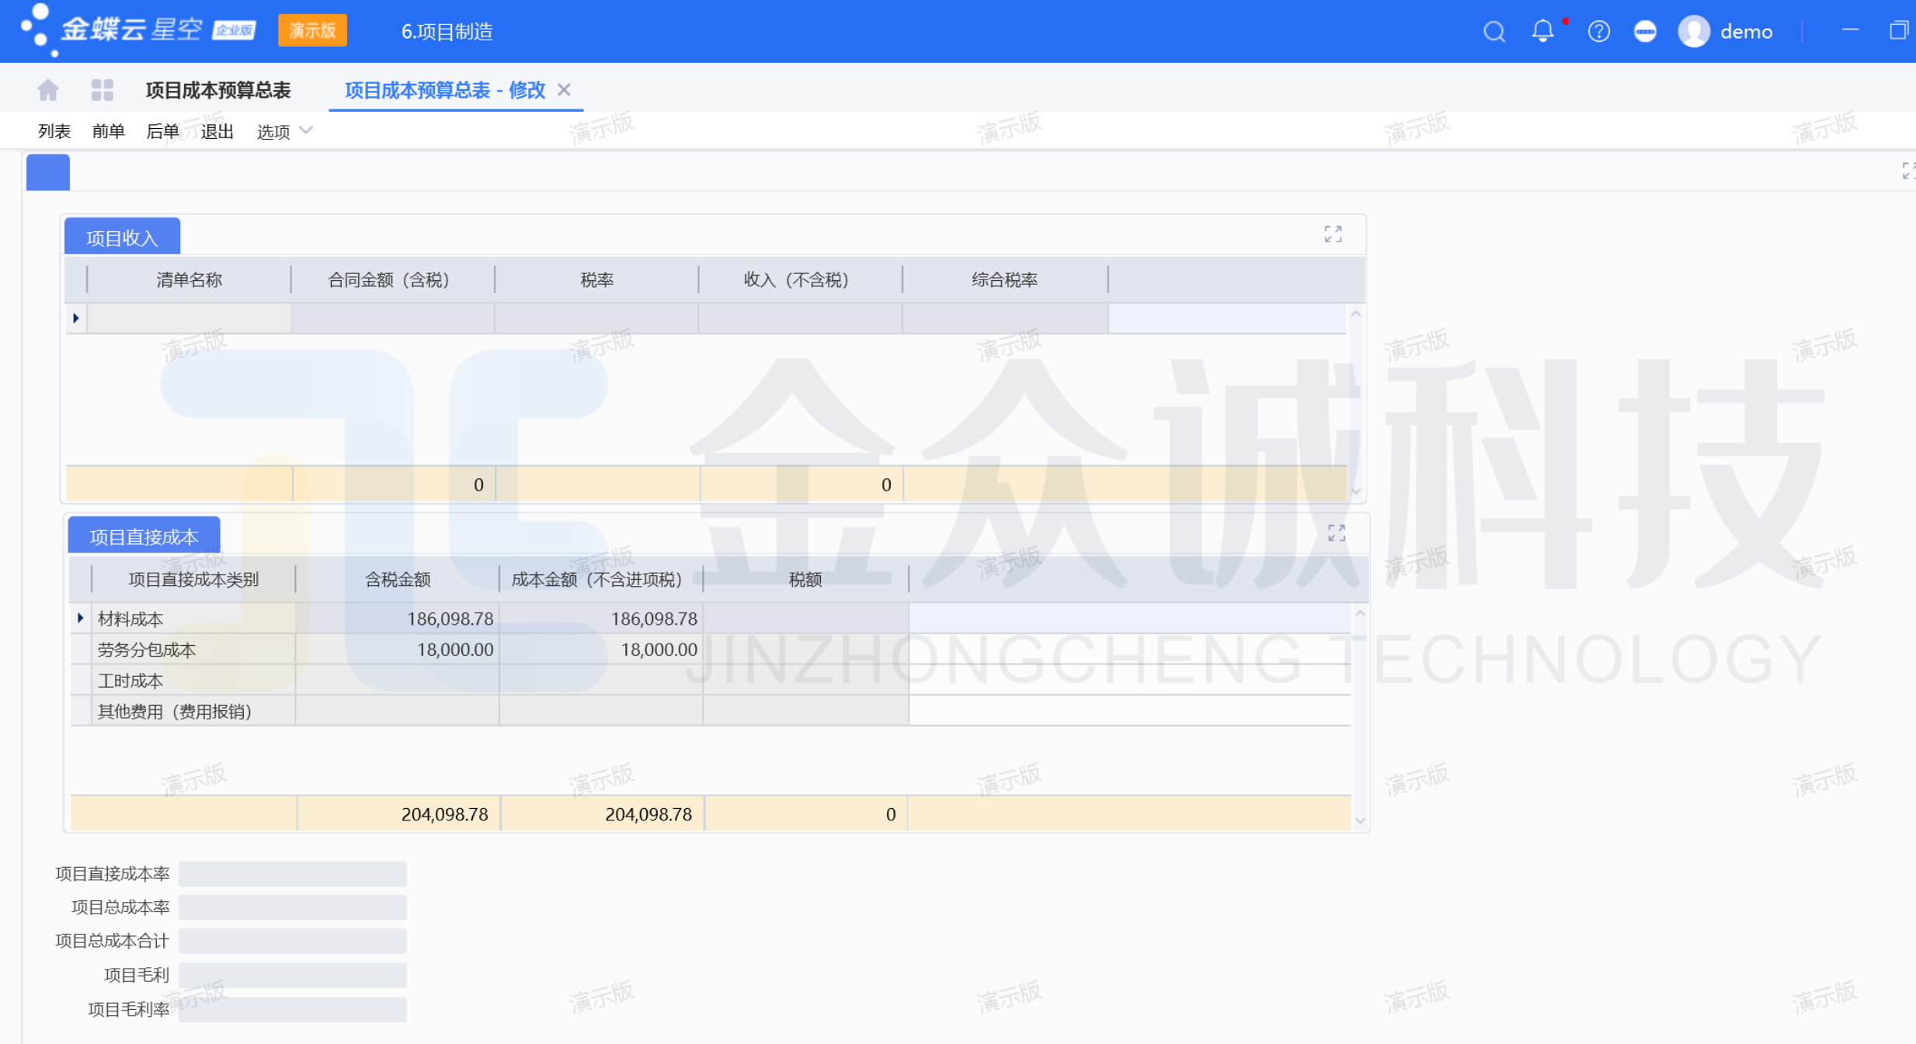The width and height of the screenshot is (1916, 1044).
Task: Click the home icon
Action: 48,90
